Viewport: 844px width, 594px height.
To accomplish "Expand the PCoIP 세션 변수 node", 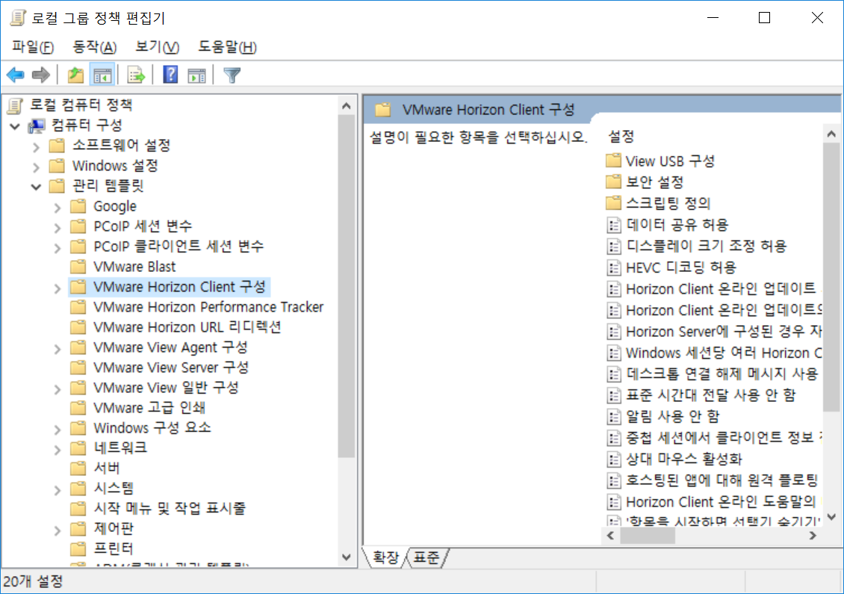I will [x=58, y=228].
